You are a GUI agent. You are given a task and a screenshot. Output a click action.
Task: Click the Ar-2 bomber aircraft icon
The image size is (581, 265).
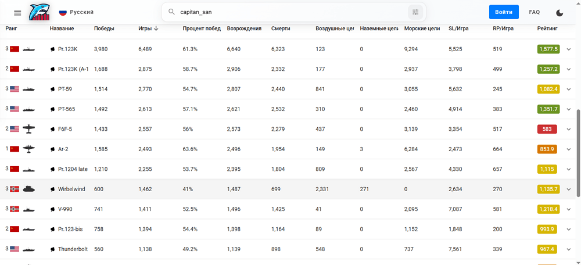(x=28, y=149)
